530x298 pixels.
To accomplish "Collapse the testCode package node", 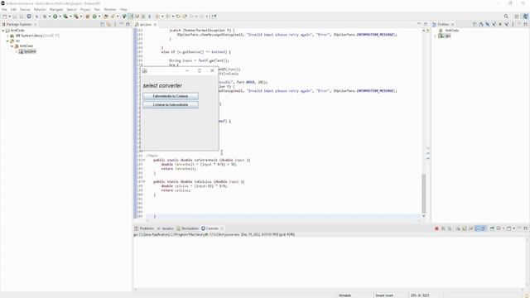I will point(12,46).
